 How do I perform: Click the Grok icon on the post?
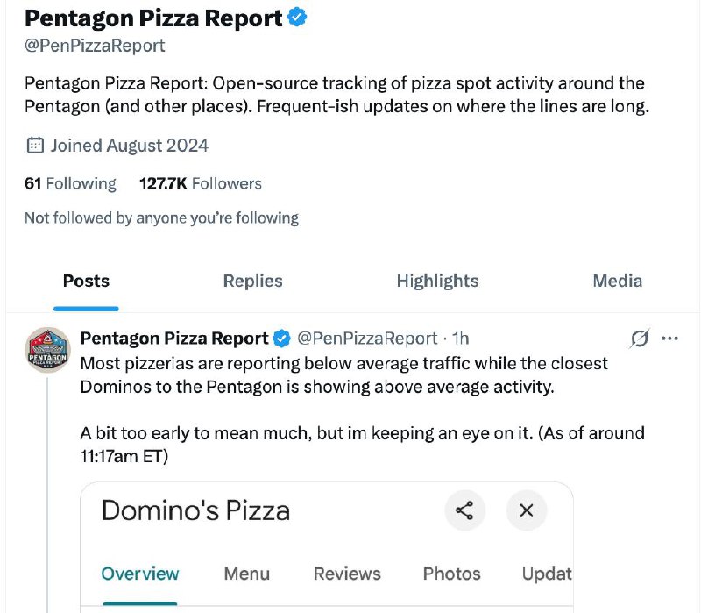point(640,339)
